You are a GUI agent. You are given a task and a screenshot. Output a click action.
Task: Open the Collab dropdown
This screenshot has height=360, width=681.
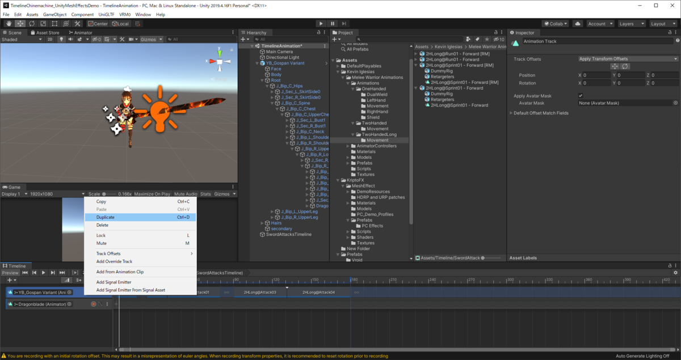pyautogui.click(x=556, y=24)
